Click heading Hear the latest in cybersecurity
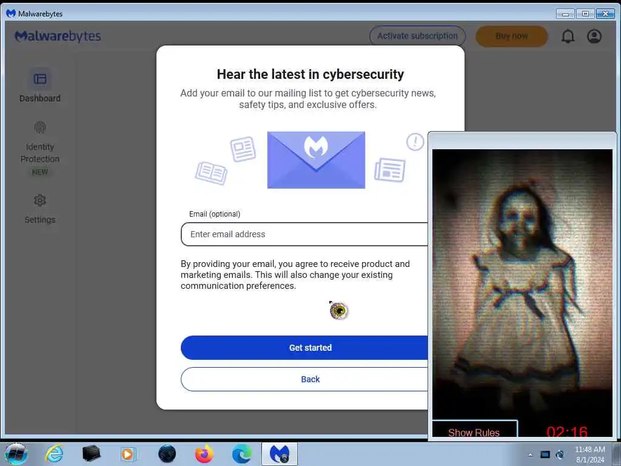 click(310, 74)
